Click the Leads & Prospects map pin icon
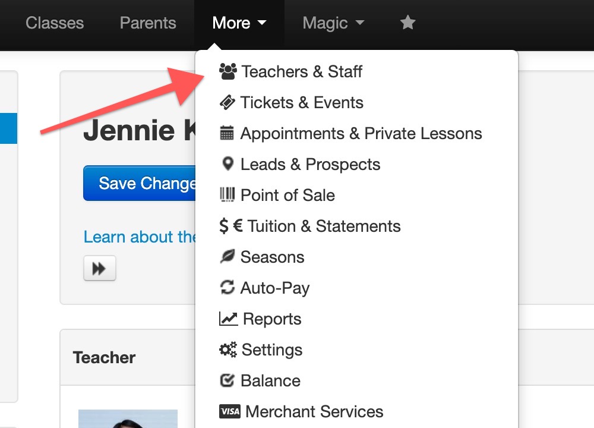The width and height of the screenshot is (594, 428). 228,164
